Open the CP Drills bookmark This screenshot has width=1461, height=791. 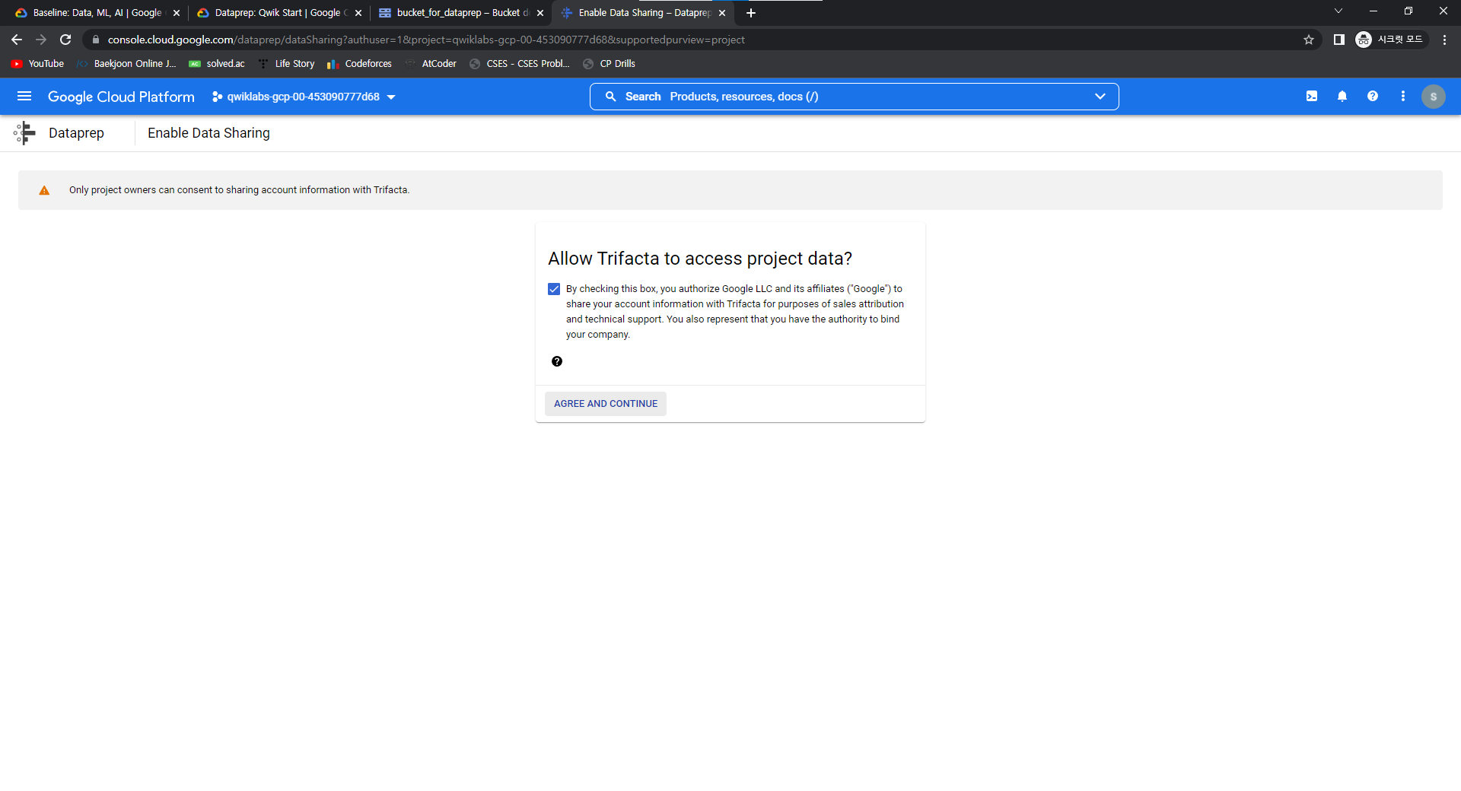[609, 64]
